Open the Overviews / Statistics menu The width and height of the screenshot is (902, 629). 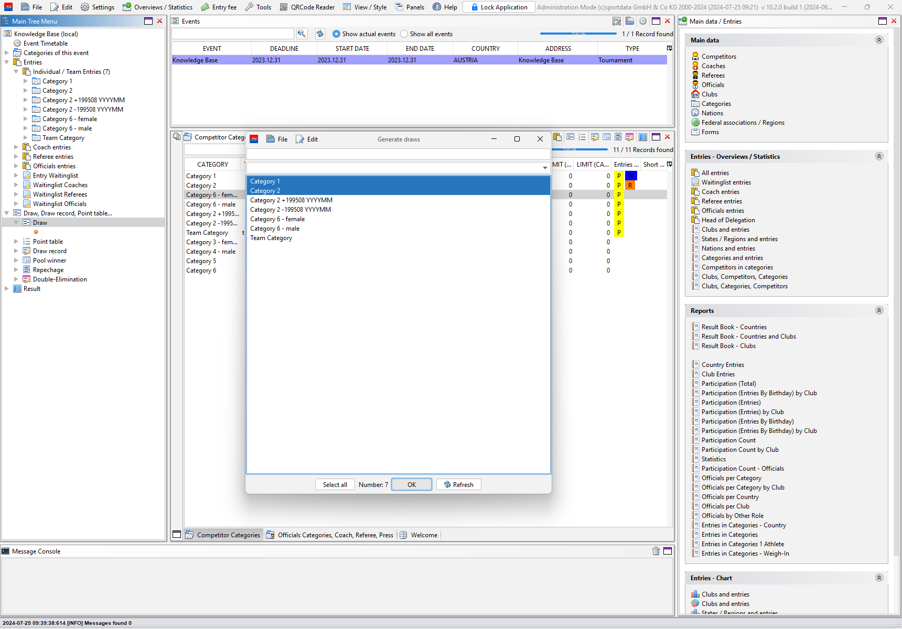(157, 7)
